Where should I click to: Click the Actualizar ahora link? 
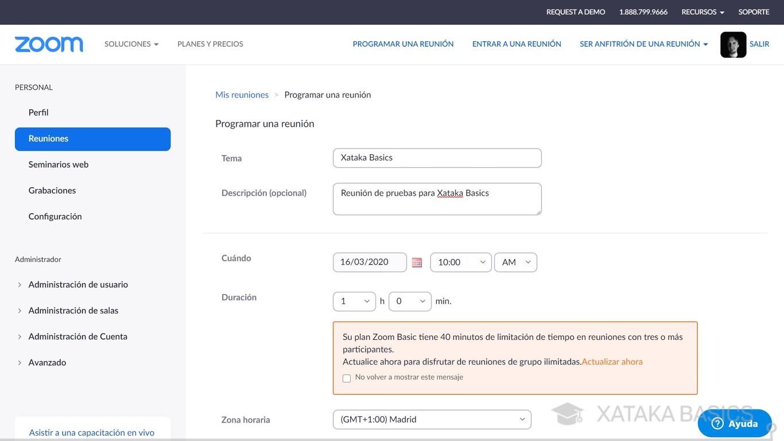pyautogui.click(x=612, y=362)
